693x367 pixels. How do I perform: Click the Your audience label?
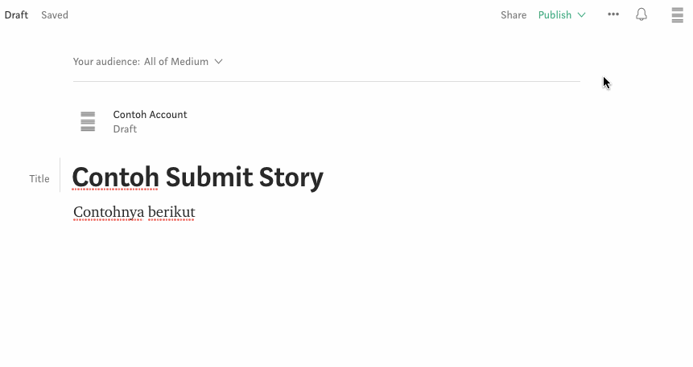[106, 61]
